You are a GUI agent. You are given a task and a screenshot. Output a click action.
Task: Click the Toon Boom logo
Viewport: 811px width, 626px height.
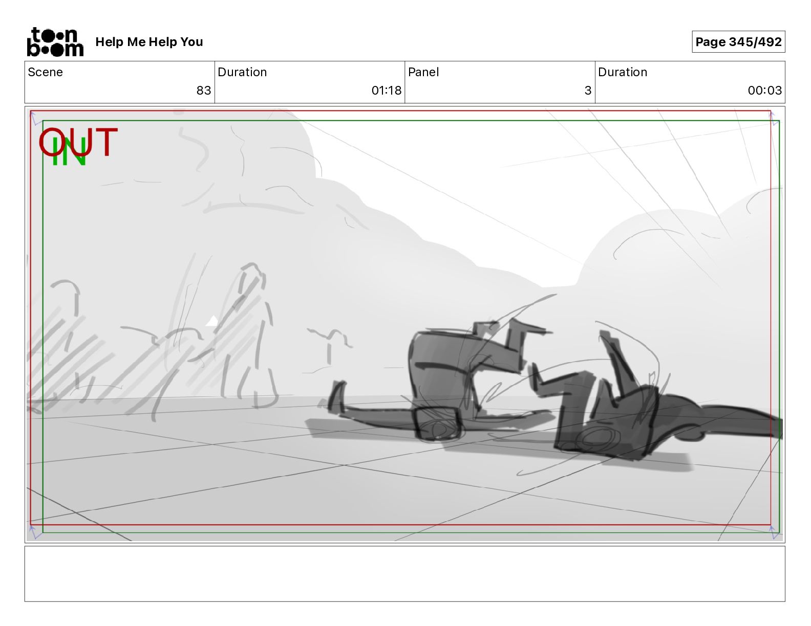pos(55,41)
